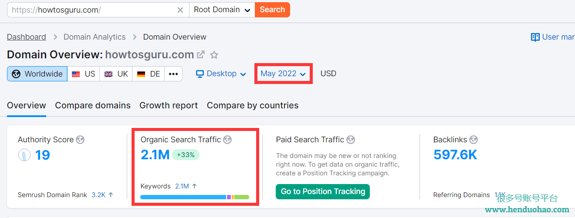Open the Root Domain dropdown
This screenshot has height=218, width=575.
(222, 10)
